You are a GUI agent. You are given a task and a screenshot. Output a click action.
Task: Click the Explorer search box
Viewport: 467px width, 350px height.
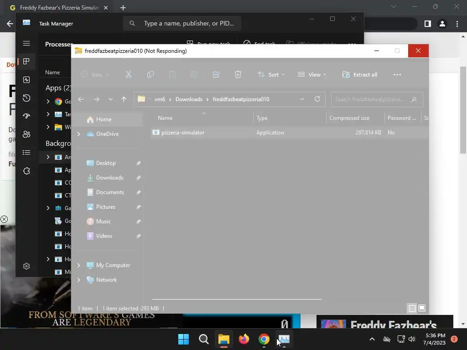click(x=377, y=99)
